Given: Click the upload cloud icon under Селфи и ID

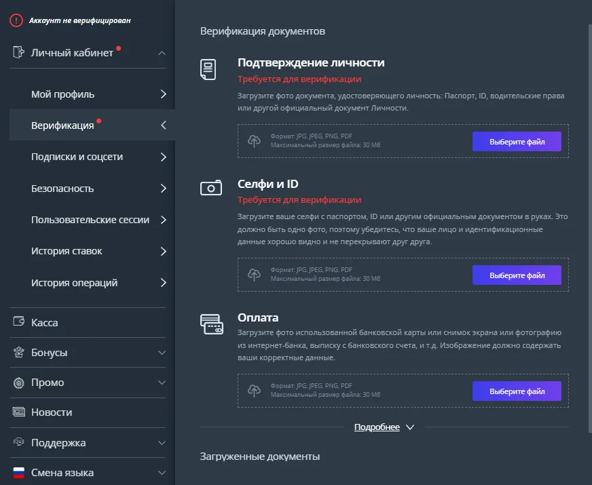Looking at the screenshot, I should click(x=254, y=275).
